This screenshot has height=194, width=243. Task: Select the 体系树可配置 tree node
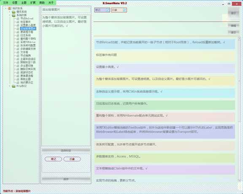coord(28,46)
